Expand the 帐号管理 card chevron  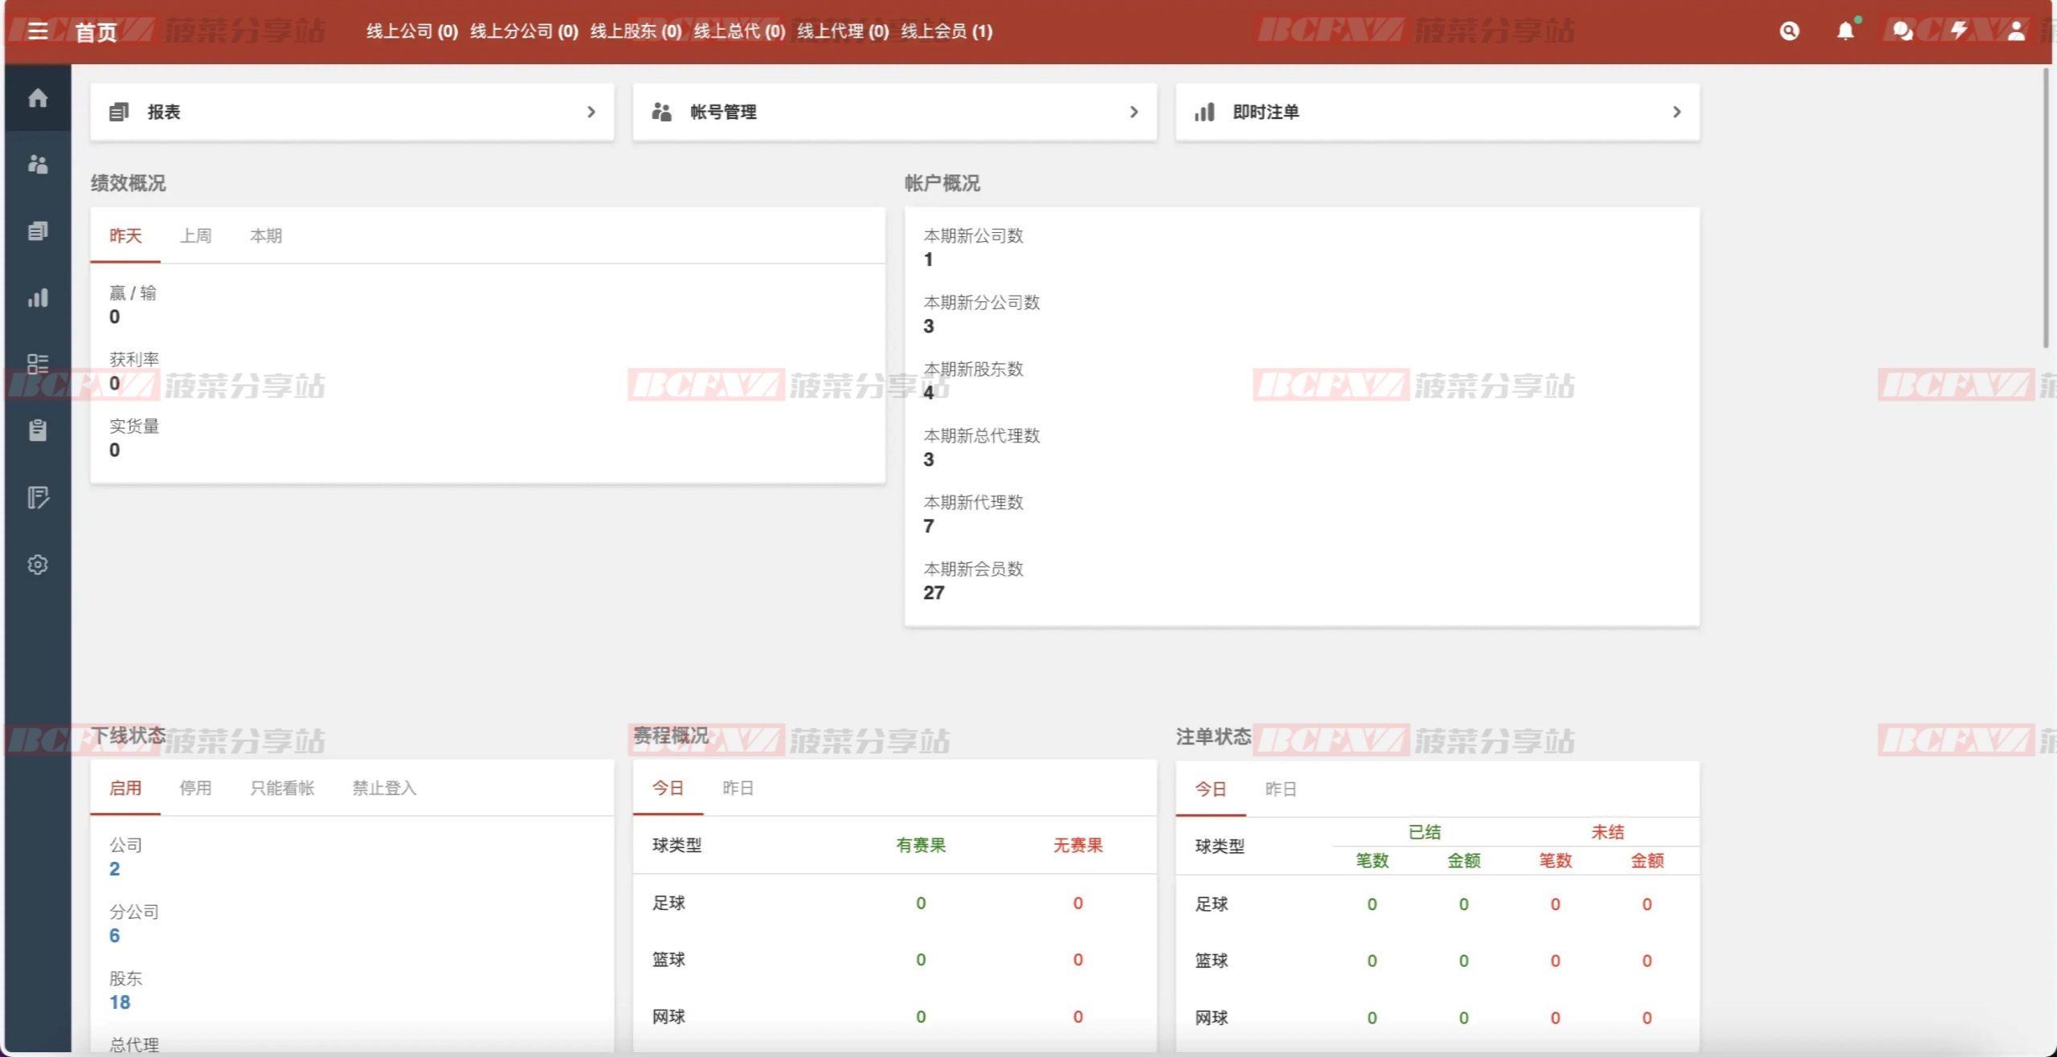point(1134,112)
